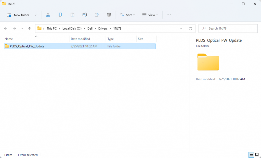The height and width of the screenshot is (158, 261).
Task: Open recent locations dropdown arrow
Action: click(22, 29)
